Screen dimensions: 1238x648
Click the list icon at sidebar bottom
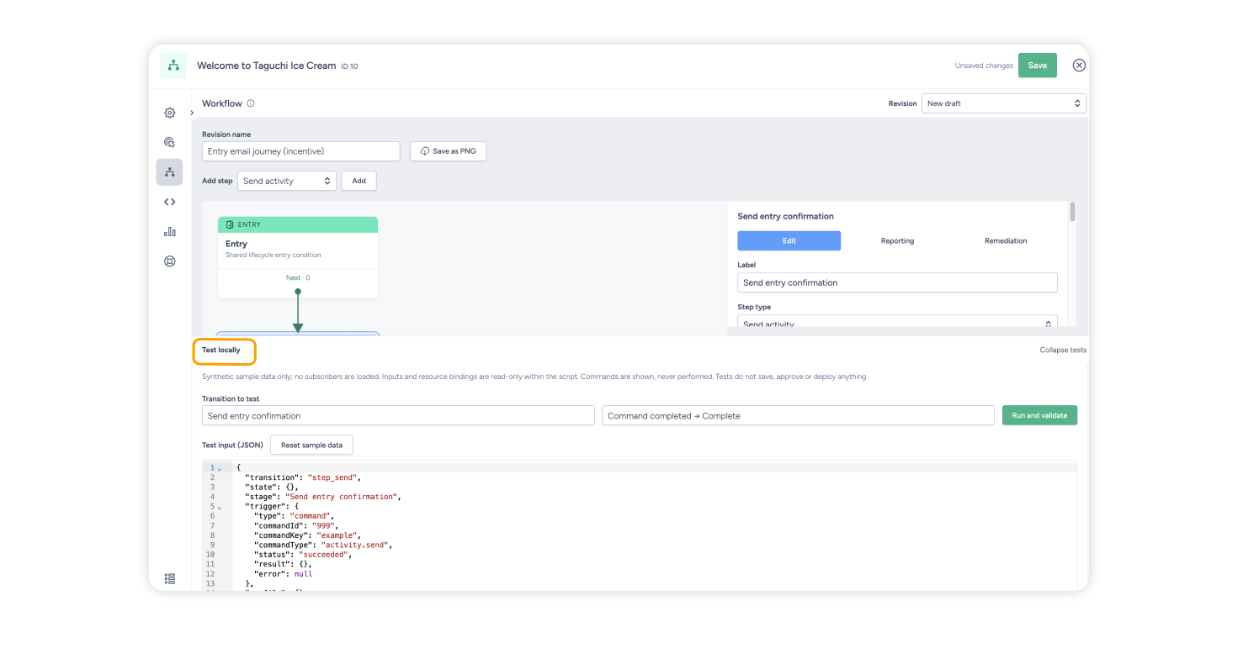pyautogui.click(x=169, y=578)
